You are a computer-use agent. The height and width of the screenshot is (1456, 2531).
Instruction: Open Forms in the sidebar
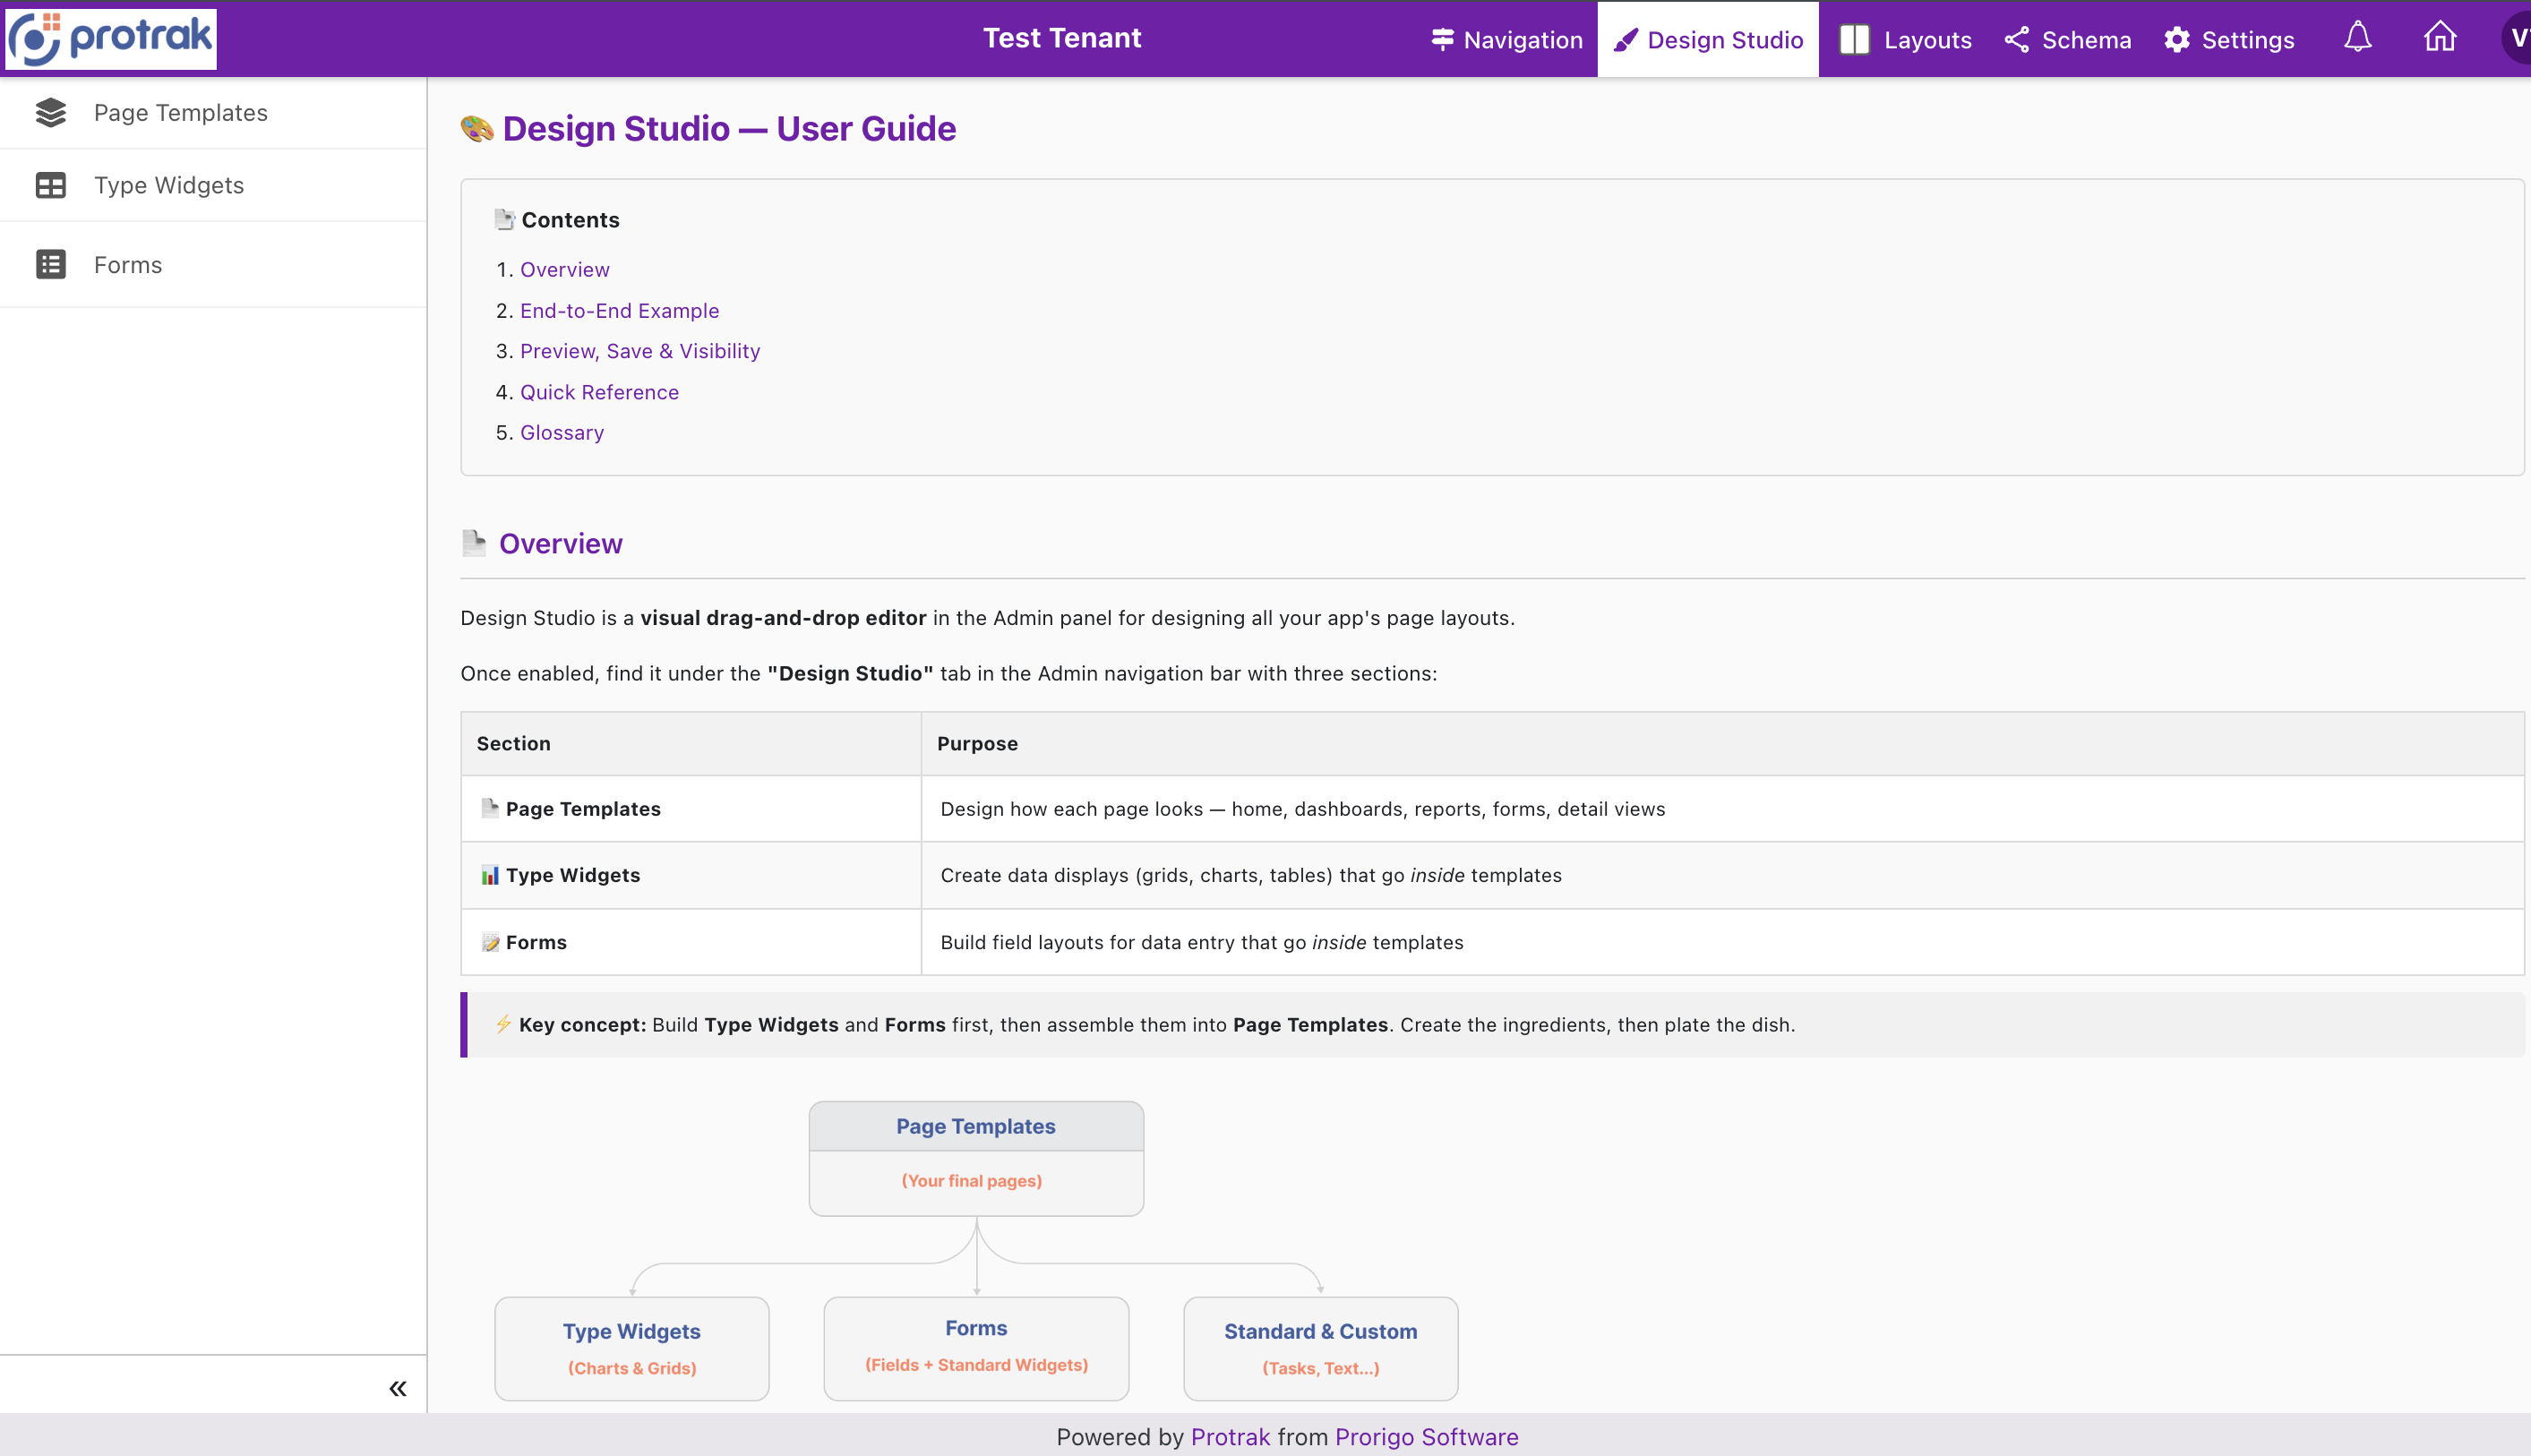coord(213,264)
